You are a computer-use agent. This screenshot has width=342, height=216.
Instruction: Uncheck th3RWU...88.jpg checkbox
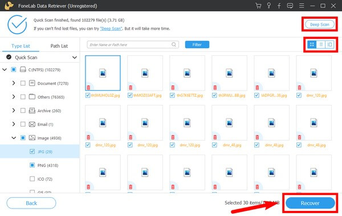coord(214,95)
